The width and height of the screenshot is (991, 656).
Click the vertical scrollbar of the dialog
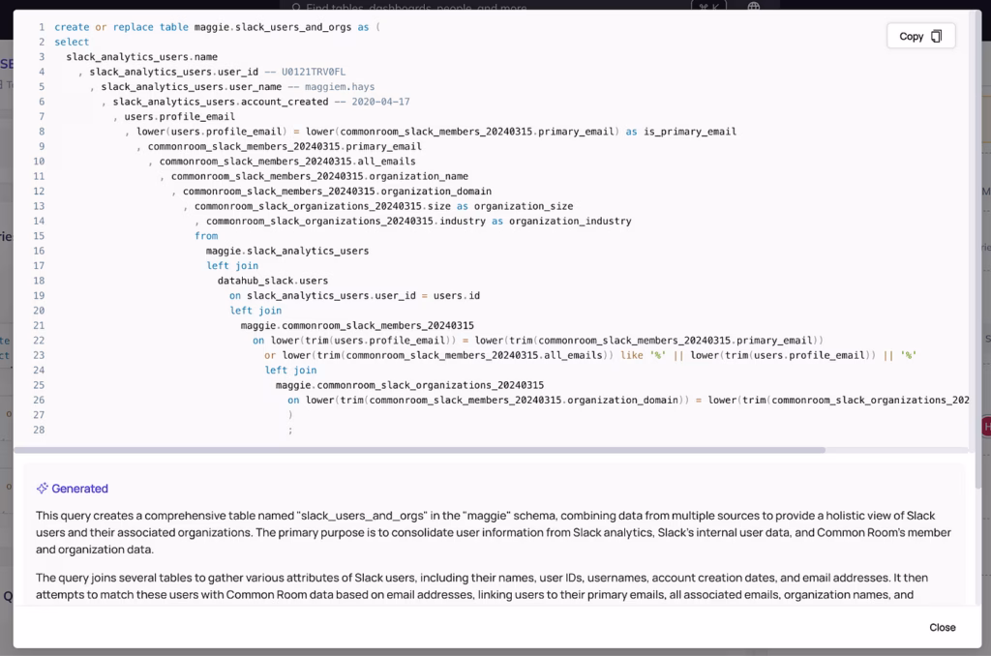(974, 242)
